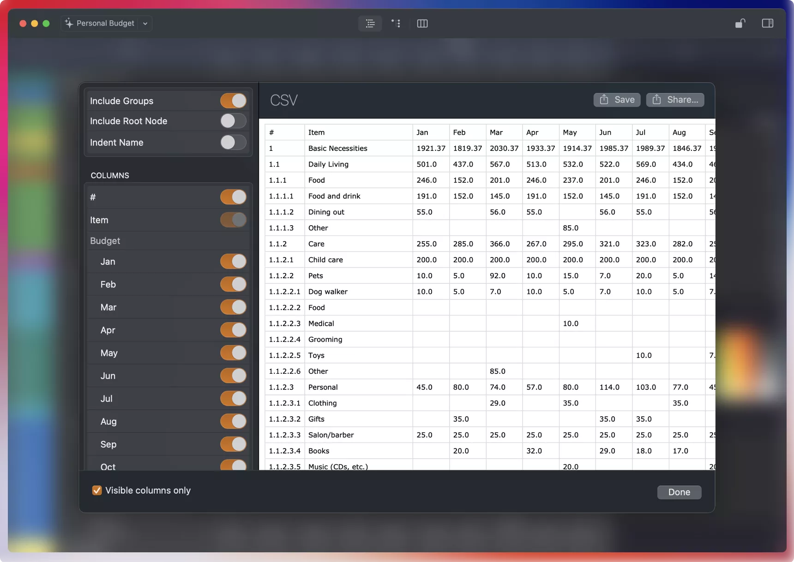The width and height of the screenshot is (794, 562).
Task: Turn on the Indent Name switch
Action: tap(233, 143)
